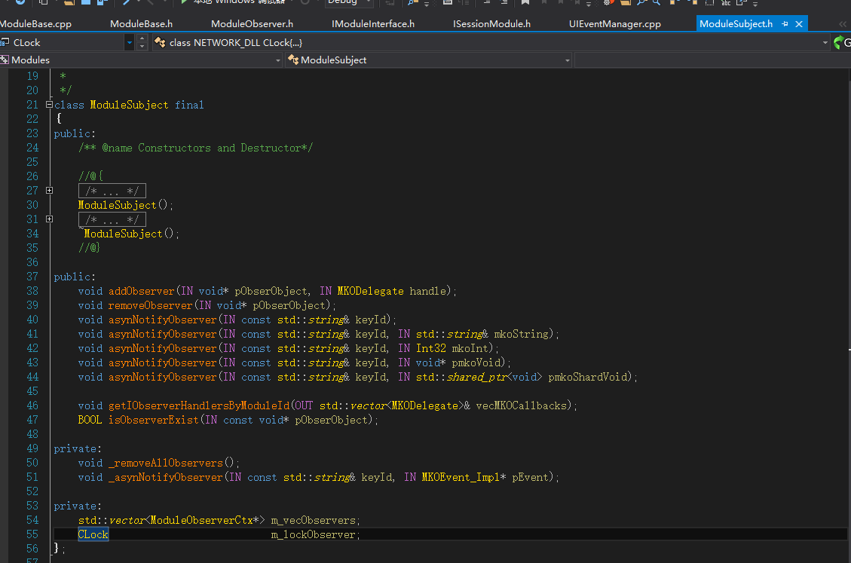Click the m_lockObserver member name
851x563 pixels.
point(313,534)
